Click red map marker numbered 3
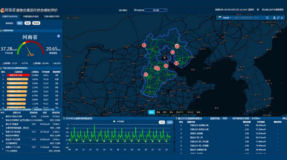This screenshot has height=160, width=287. point(144,45)
